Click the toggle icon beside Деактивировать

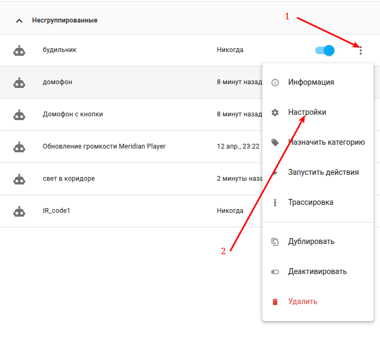275,271
